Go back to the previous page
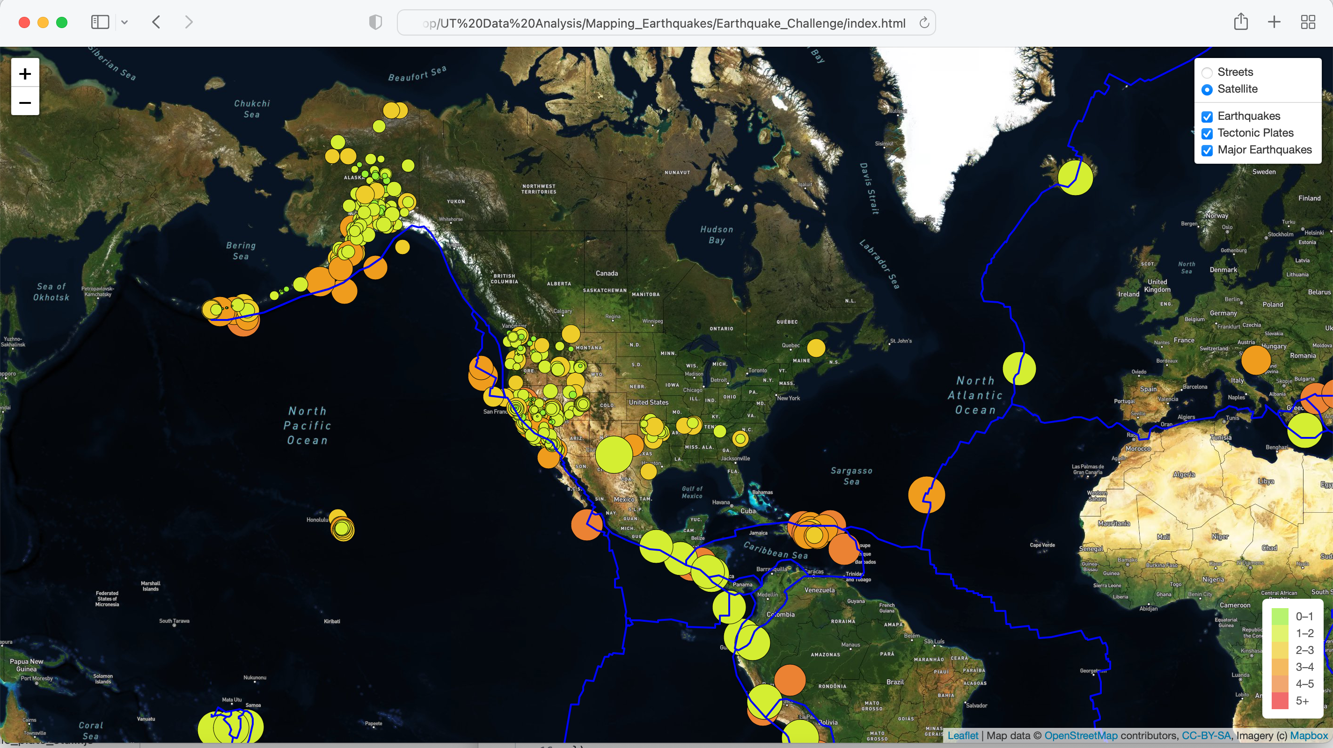The image size is (1333, 748). pyautogui.click(x=156, y=22)
